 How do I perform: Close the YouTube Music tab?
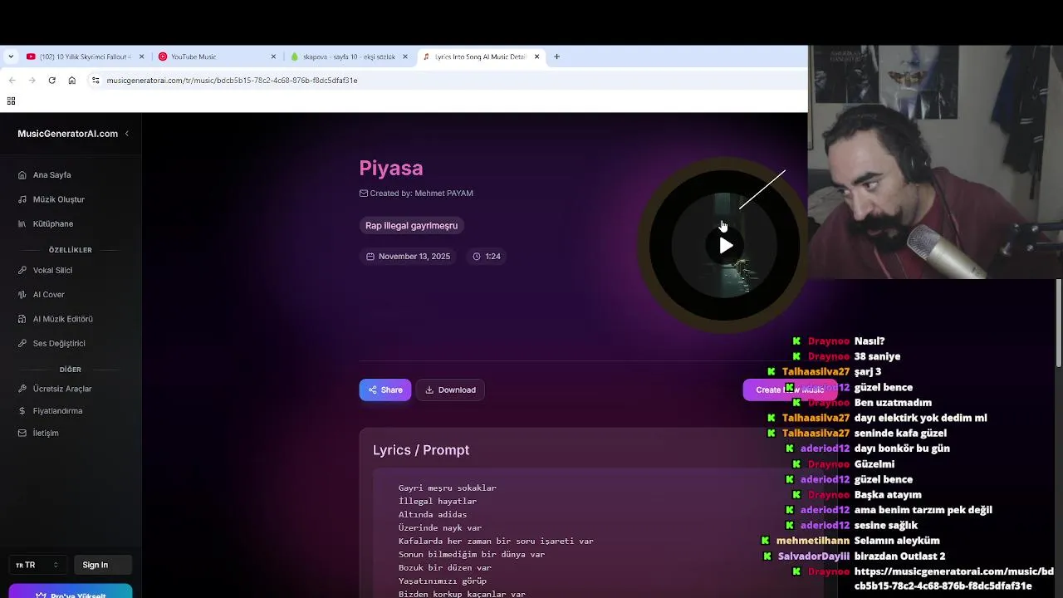[x=273, y=56]
